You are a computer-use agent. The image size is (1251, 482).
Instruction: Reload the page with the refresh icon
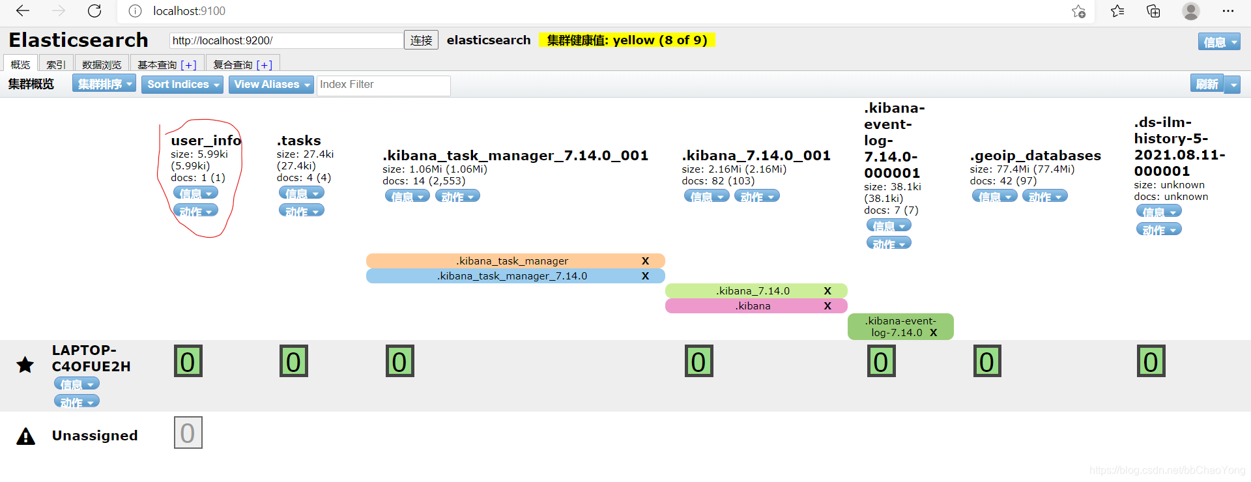coord(94,11)
